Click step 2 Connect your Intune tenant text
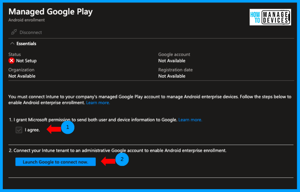The width and height of the screenshot is (300, 192). point(118,151)
